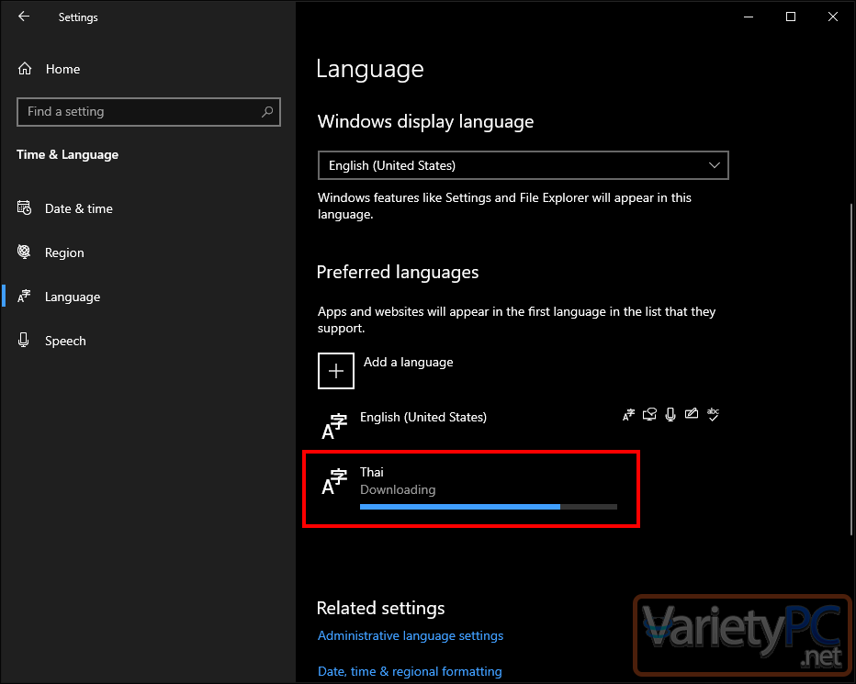The height and width of the screenshot is (684, 856).
Task: Run search with the magnifier icon
Action: point(267,112)
